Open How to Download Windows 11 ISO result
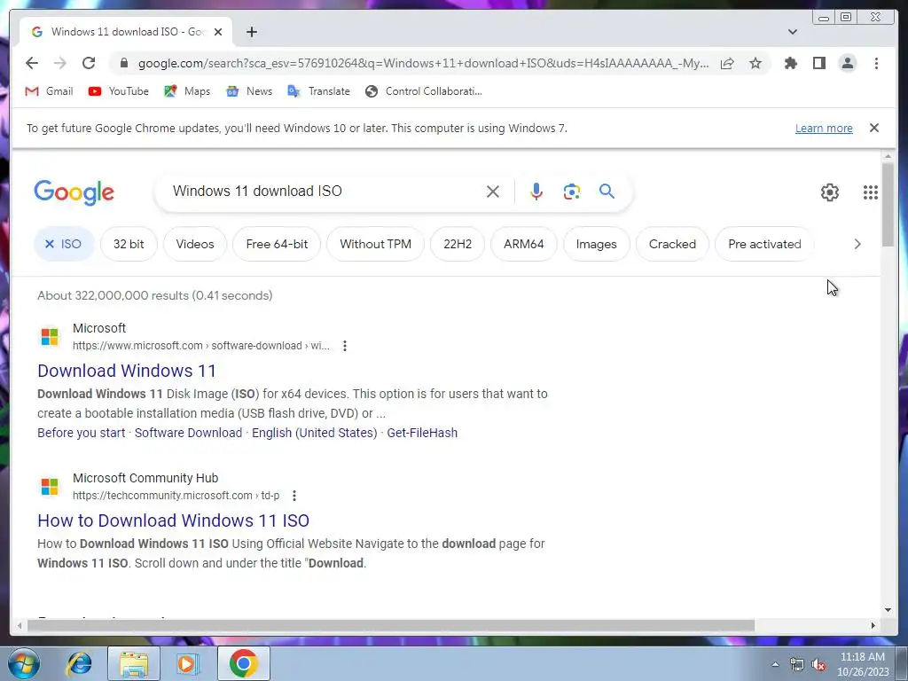Image resolution: width=908 pixels, height=681 pixels. click(x=173, y=521)
